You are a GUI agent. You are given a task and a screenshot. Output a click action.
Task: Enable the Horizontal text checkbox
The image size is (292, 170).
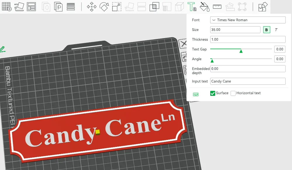coord(233,93)
